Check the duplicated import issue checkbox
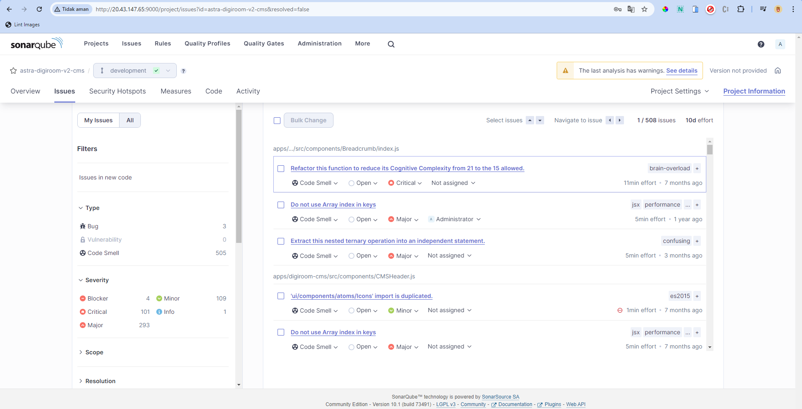The width and height of the screenshot is (802, 409). pos(281,296)
